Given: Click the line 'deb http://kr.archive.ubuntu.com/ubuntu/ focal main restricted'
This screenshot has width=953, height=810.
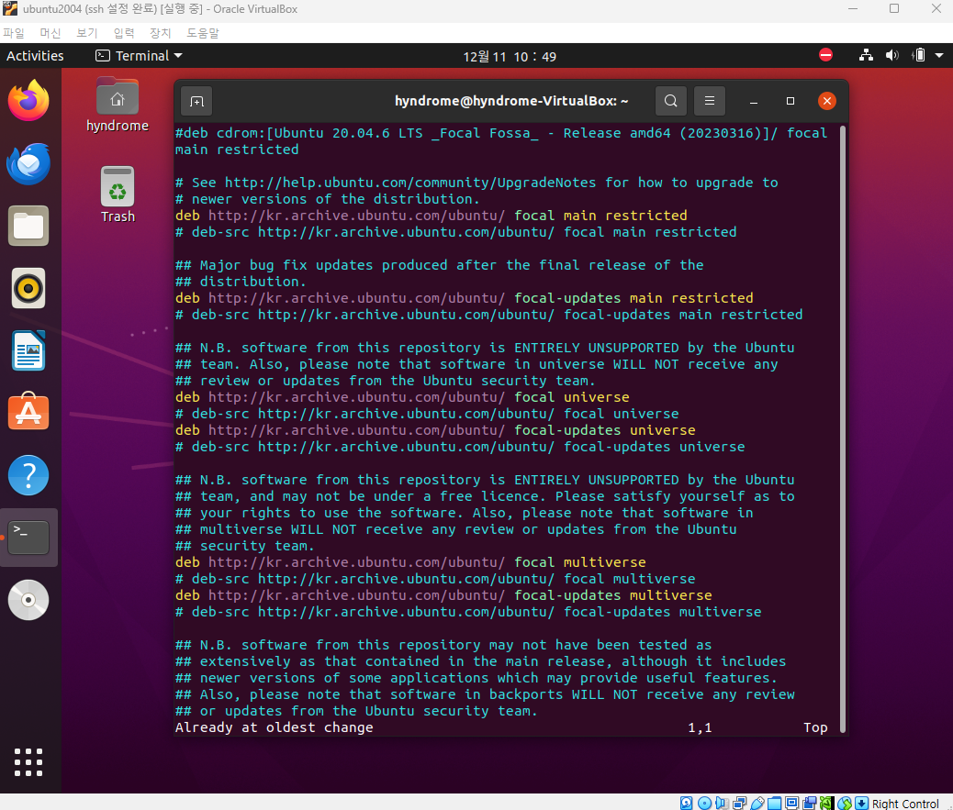Looking at the screenshot, I should pyautogui.click(x=431, y=216).
